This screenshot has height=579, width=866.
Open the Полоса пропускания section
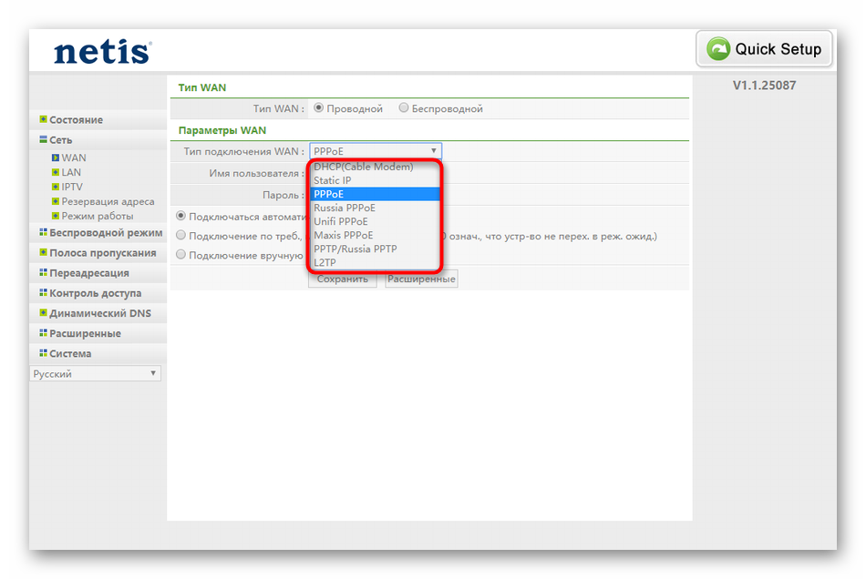click(103, 253)
